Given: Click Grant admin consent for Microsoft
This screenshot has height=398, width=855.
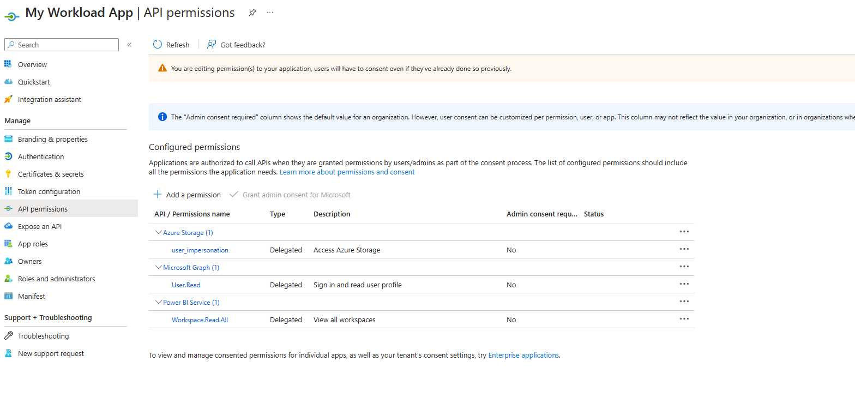Looking at the screenshot, I should pyautogui.click(x=290, y=195).
